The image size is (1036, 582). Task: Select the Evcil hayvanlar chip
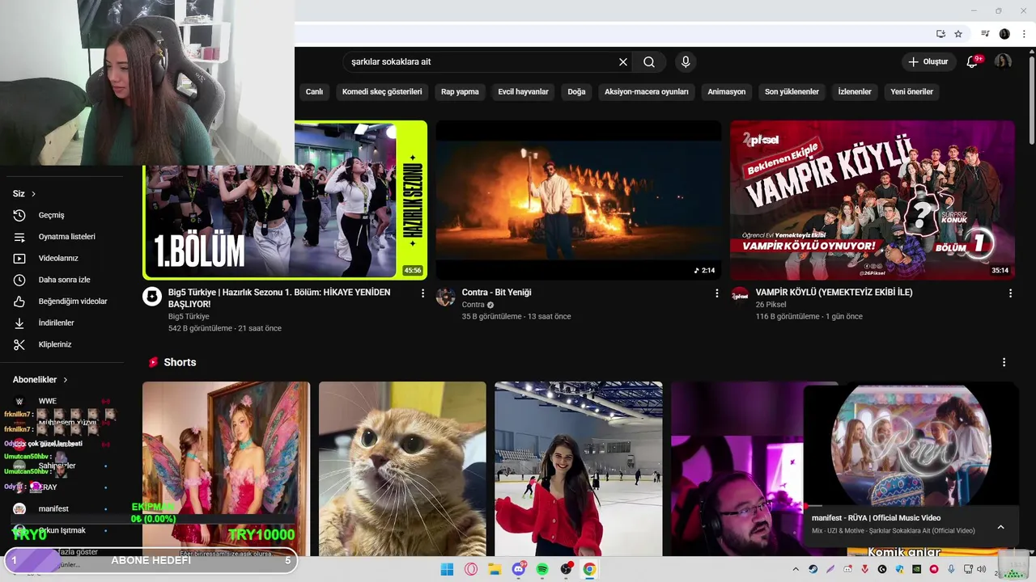[523, 92]
